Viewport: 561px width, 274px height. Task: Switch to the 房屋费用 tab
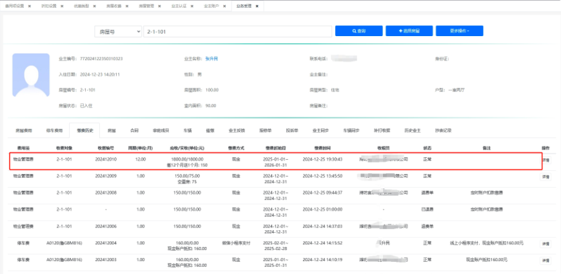(x=23, y=130)
